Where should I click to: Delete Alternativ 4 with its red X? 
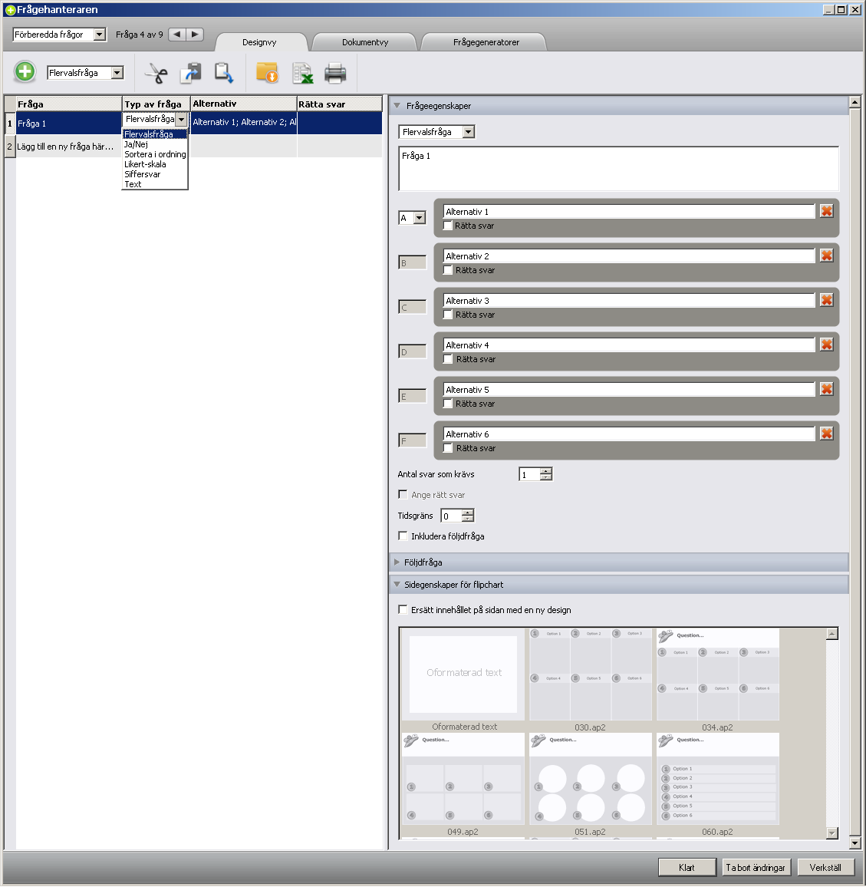coord(826,345)
